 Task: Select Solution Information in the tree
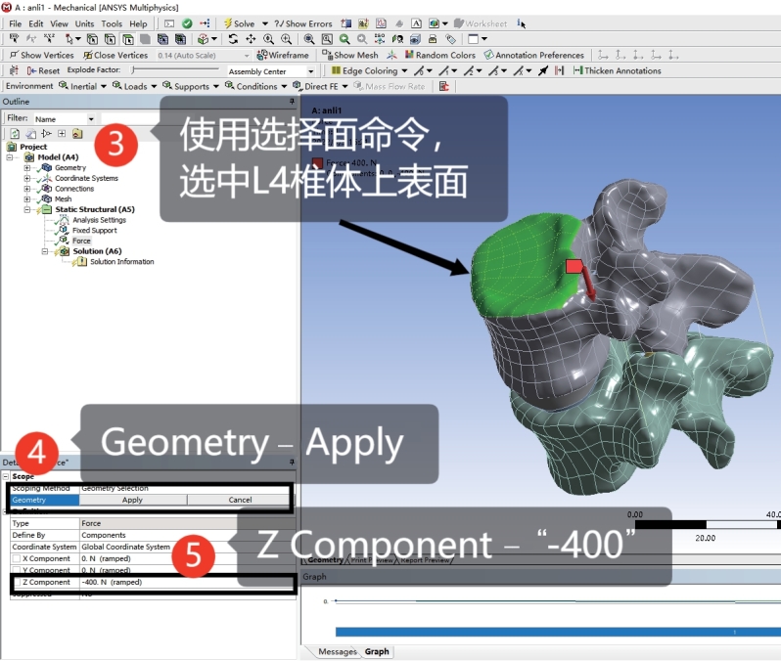122,262
